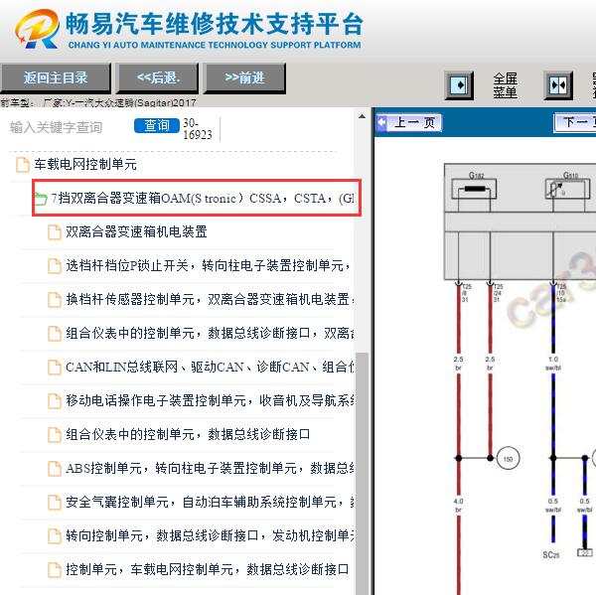Screen dimensions: 596x595
Task: Go forward with the >>前进 button
Action: pos(244,78)
